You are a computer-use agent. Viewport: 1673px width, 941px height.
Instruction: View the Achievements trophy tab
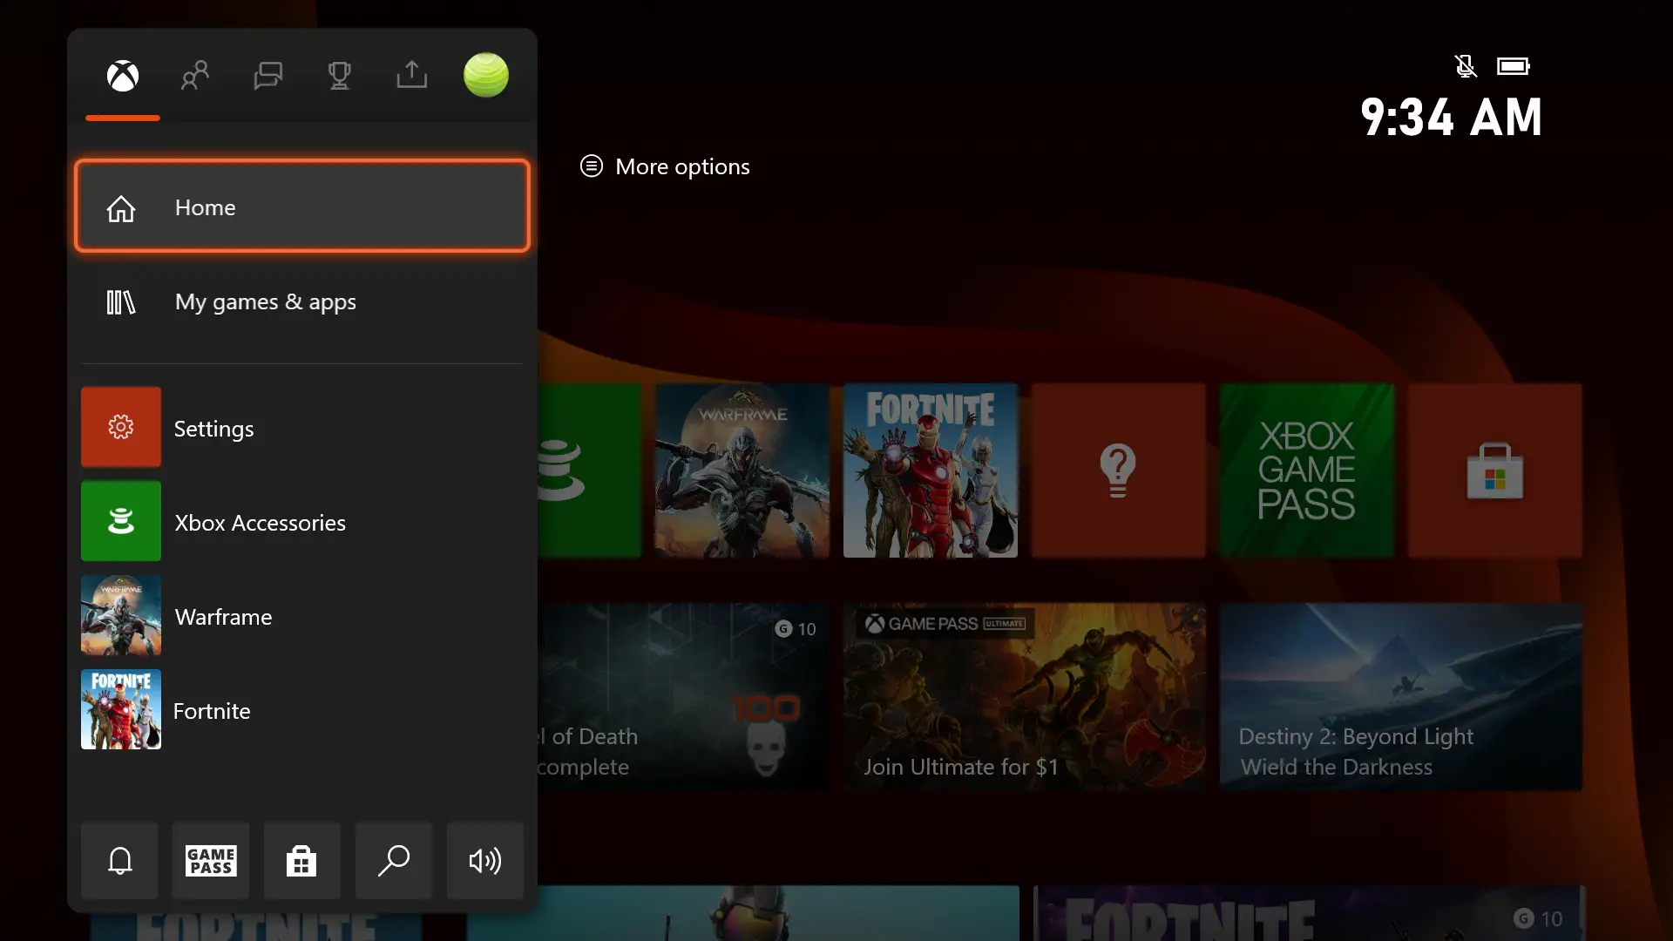340,76
